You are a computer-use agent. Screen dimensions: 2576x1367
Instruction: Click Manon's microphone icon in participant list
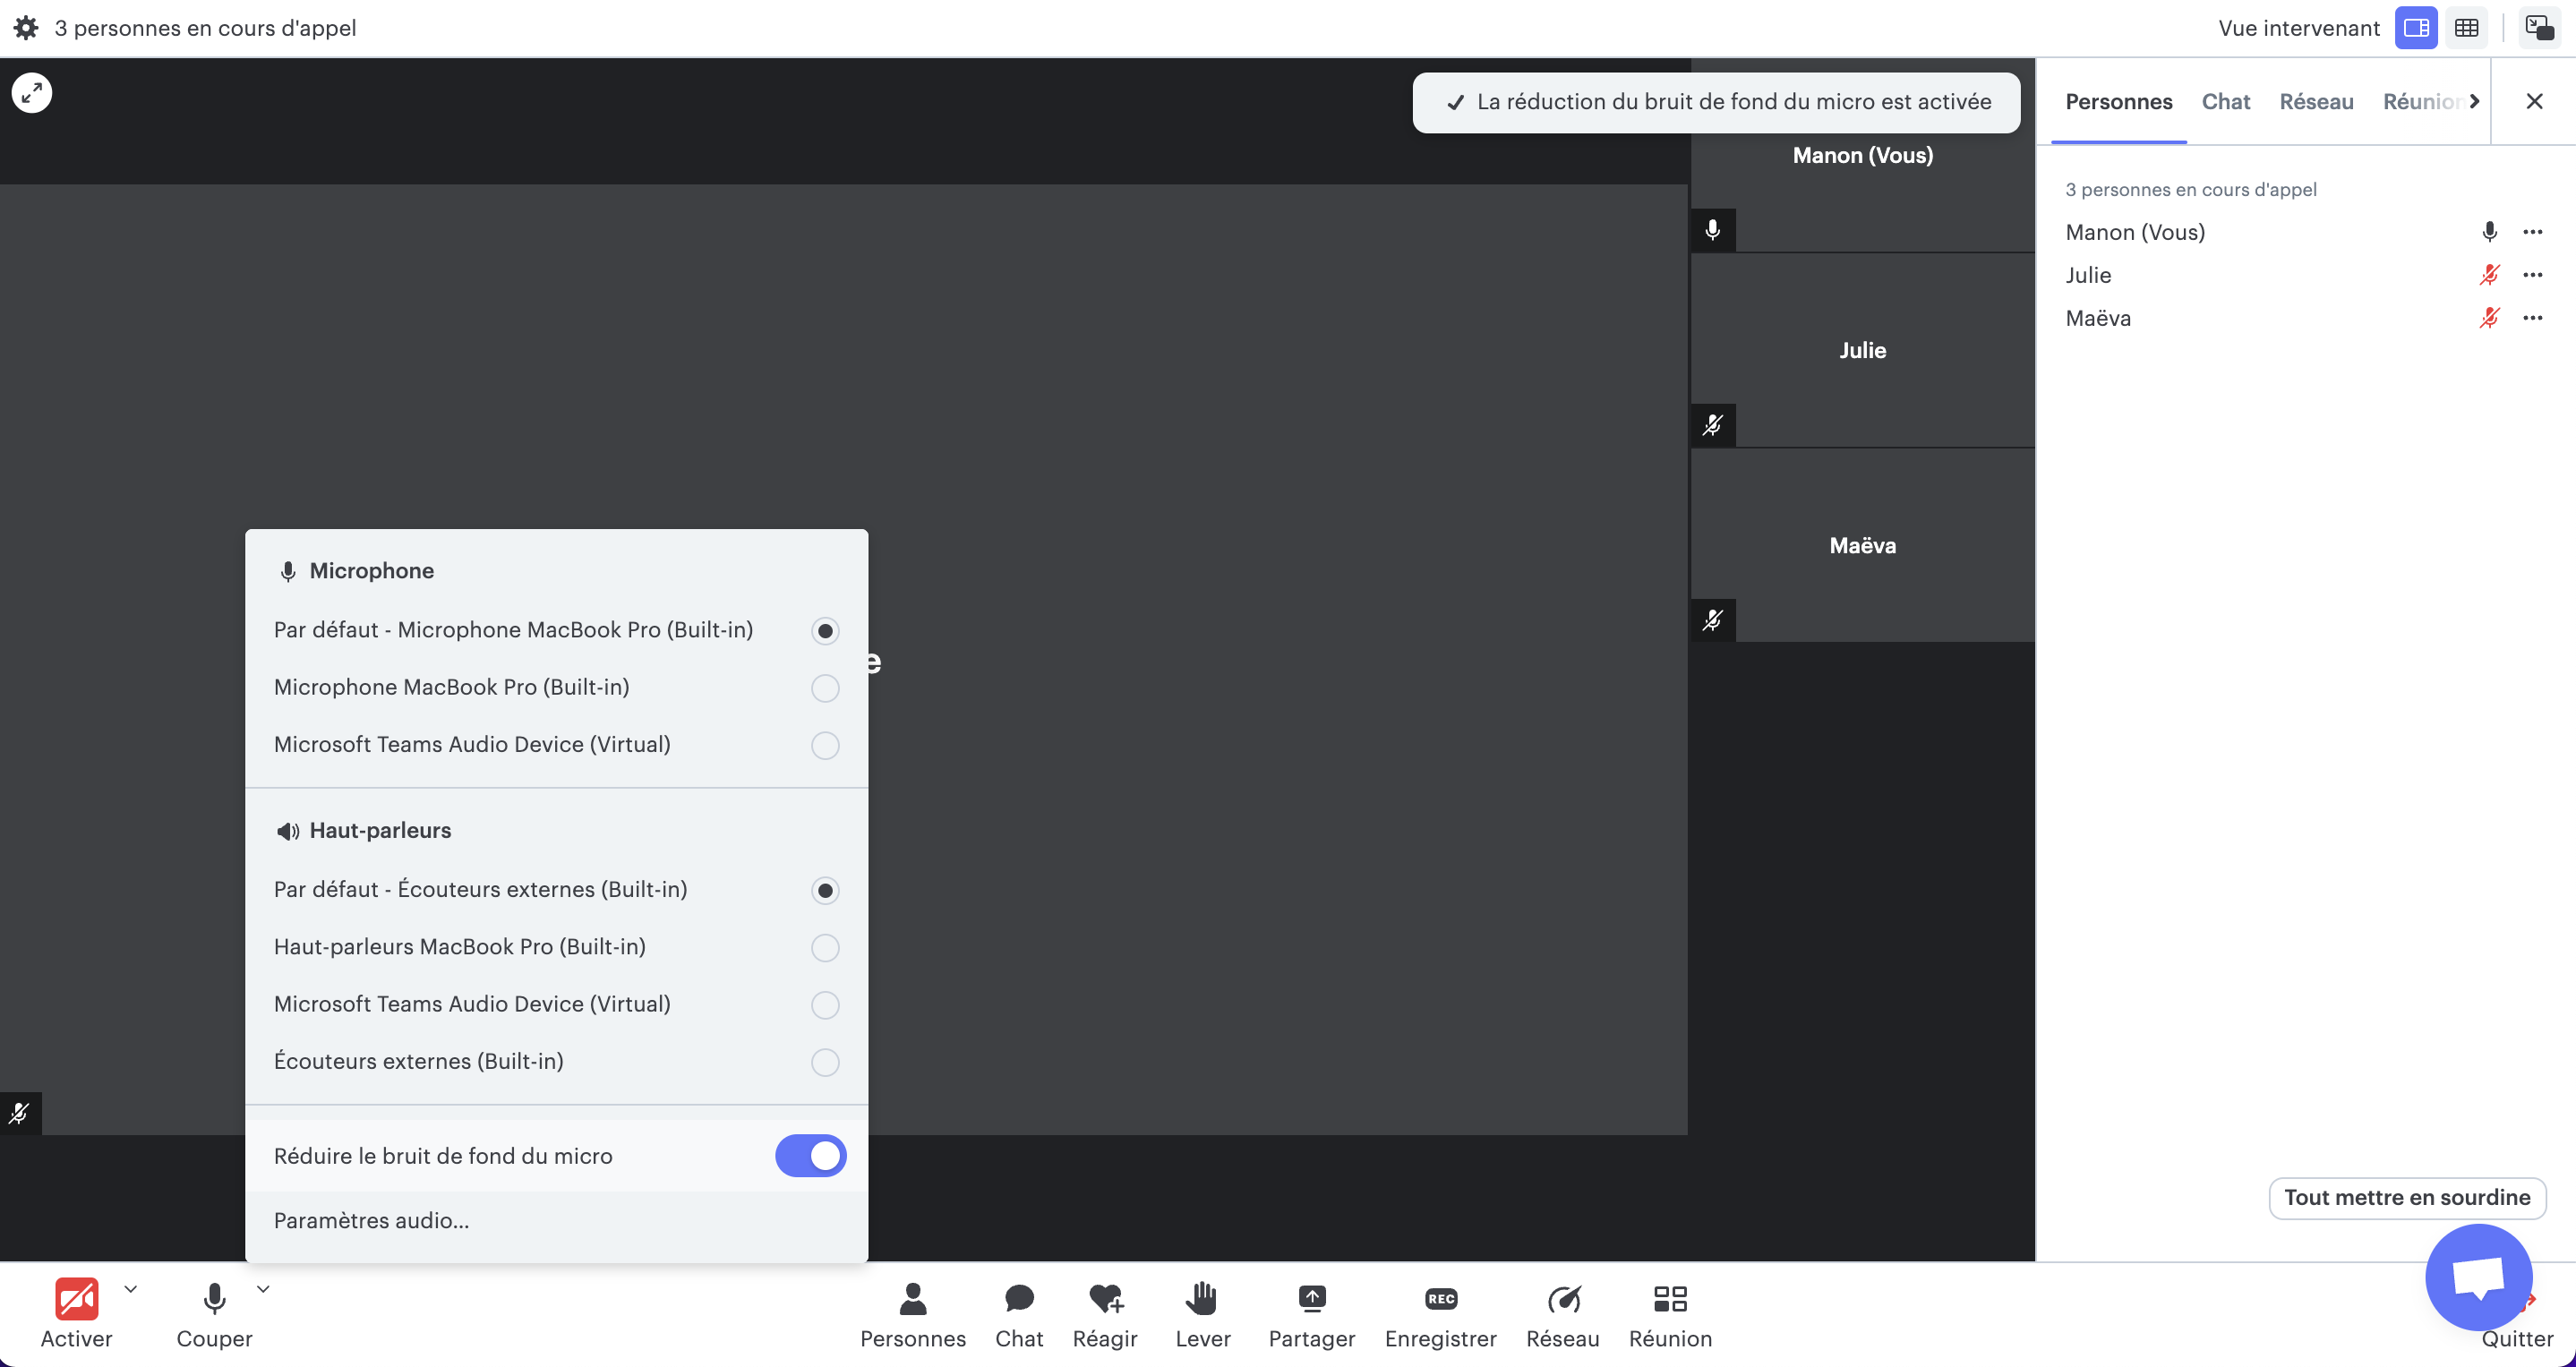click(2490, 232)
